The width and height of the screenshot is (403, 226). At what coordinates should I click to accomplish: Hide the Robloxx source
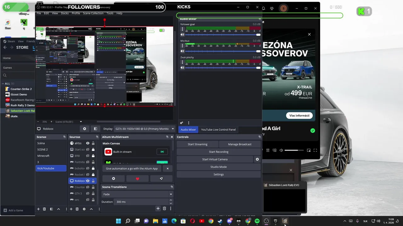point(88,181)
